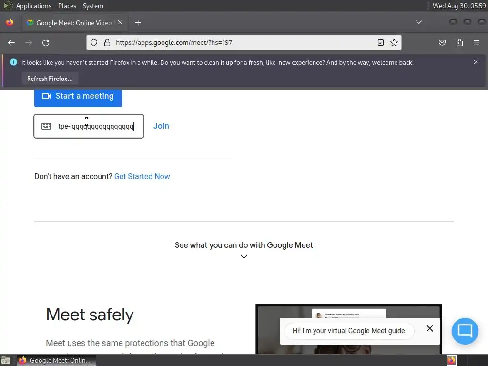Click the keyboard icon in code field
This screenshot has width=488, height=366.
click(46, 126)
